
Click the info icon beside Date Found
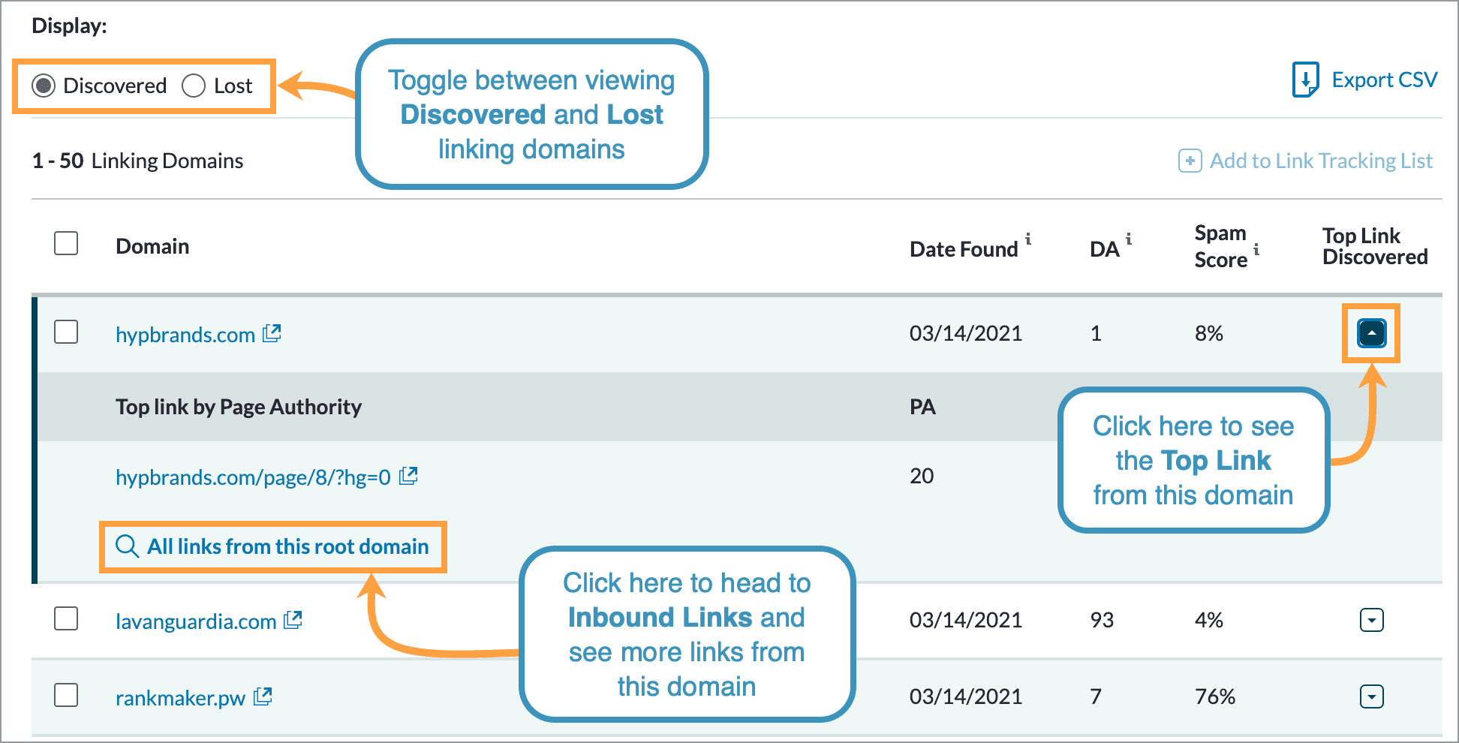1030,239
